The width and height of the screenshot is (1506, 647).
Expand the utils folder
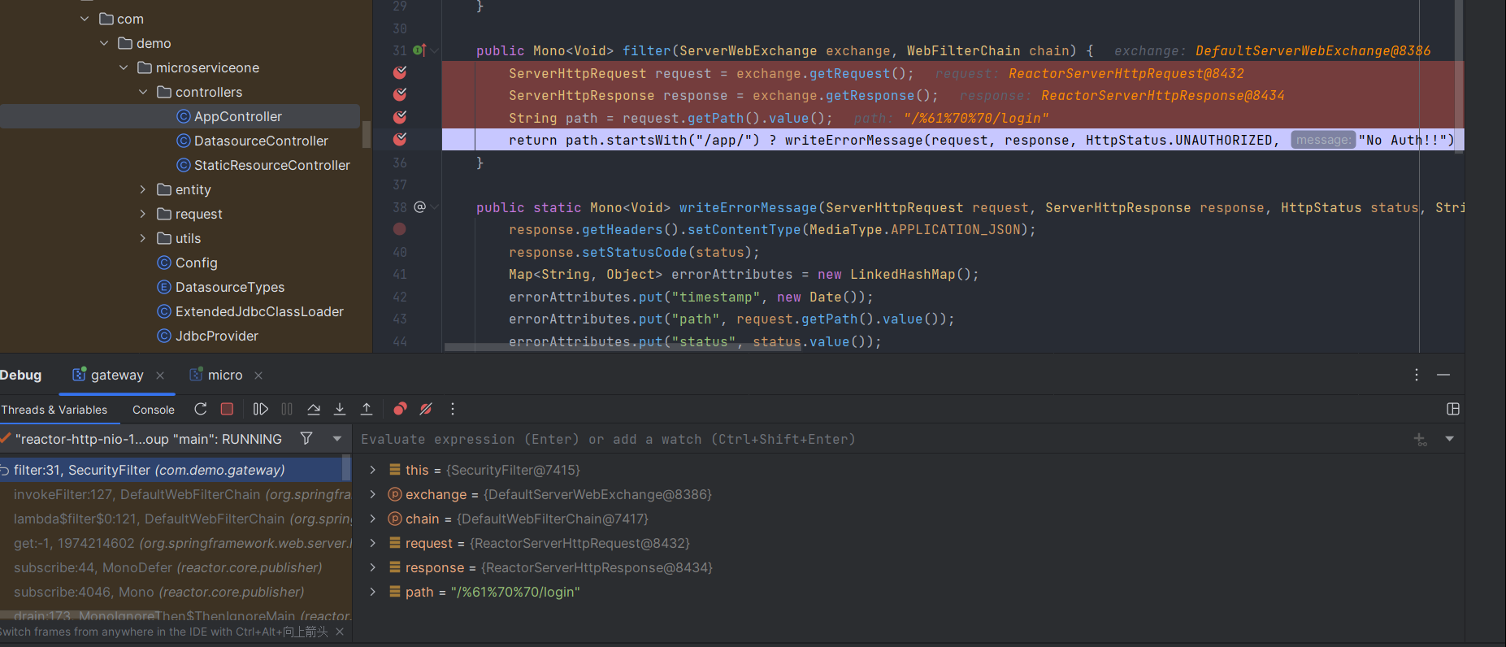click(x=143, y=238)
